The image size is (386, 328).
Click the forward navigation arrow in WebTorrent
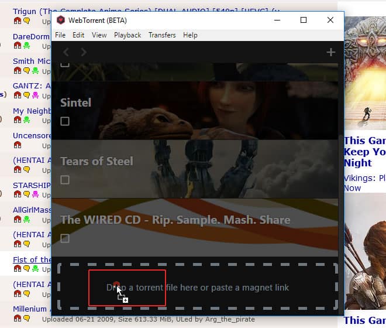[x=84, y=52]
